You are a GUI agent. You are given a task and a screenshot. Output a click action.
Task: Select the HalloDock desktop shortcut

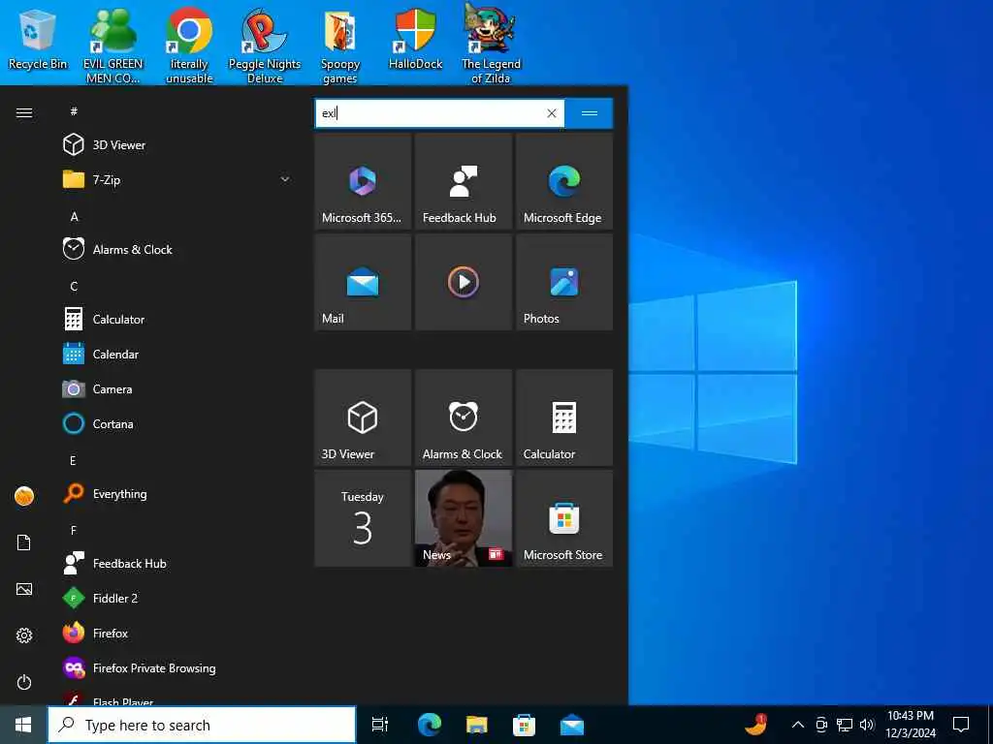415,39
